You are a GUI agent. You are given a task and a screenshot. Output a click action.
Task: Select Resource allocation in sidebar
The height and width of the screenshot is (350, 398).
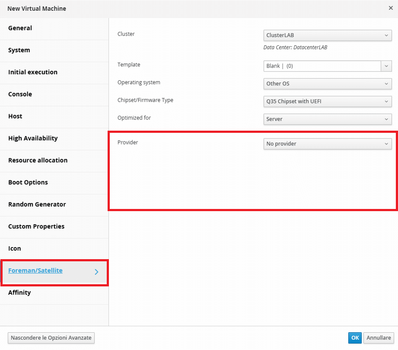(54, 161)
